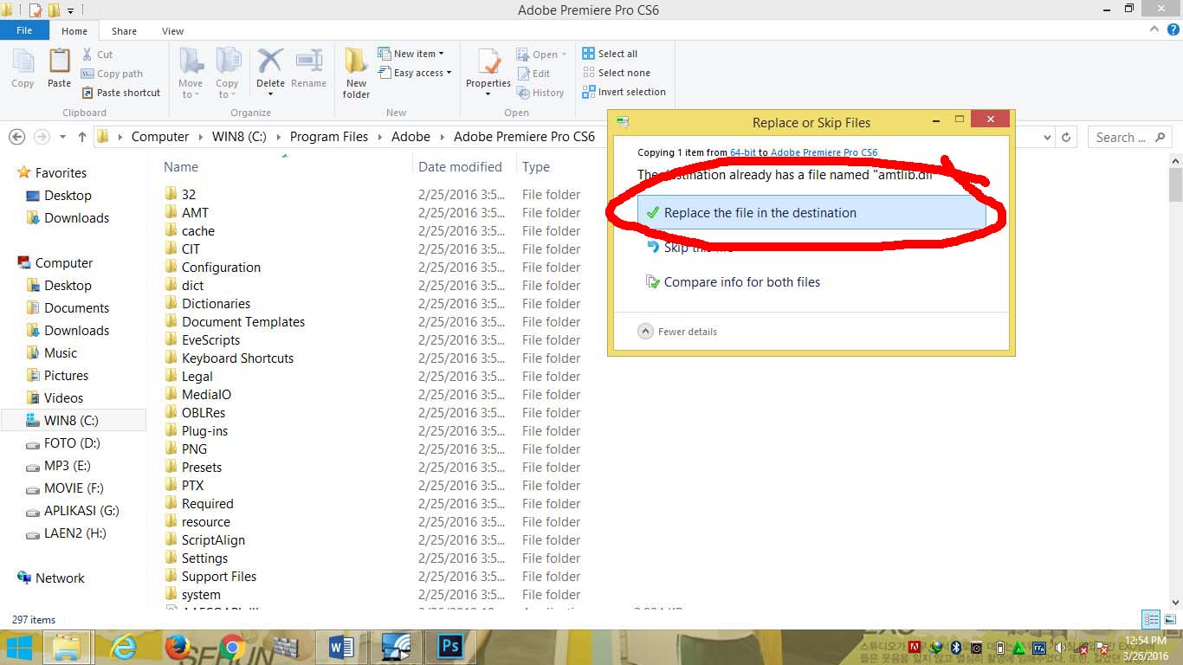The width and height of the screenshot is (1183, 665).
Task: Launch Google Chrome from the taskbar
Action: 231,647
